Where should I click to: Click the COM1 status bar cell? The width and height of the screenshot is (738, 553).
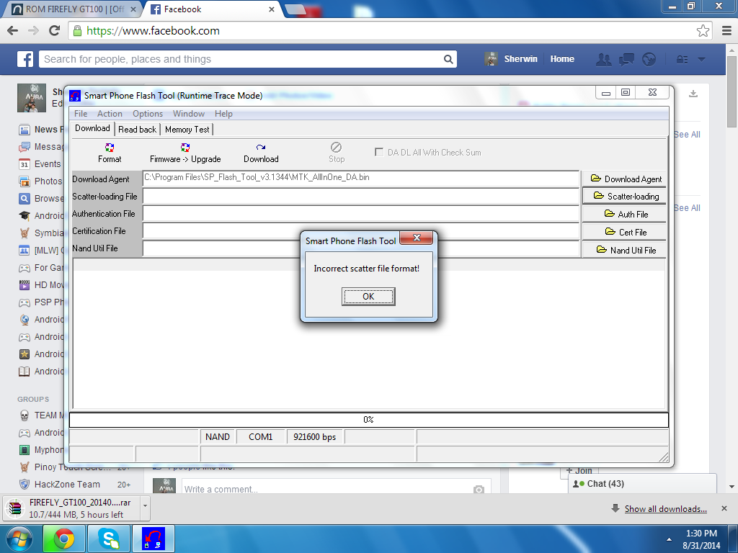(x=261, y=437)
